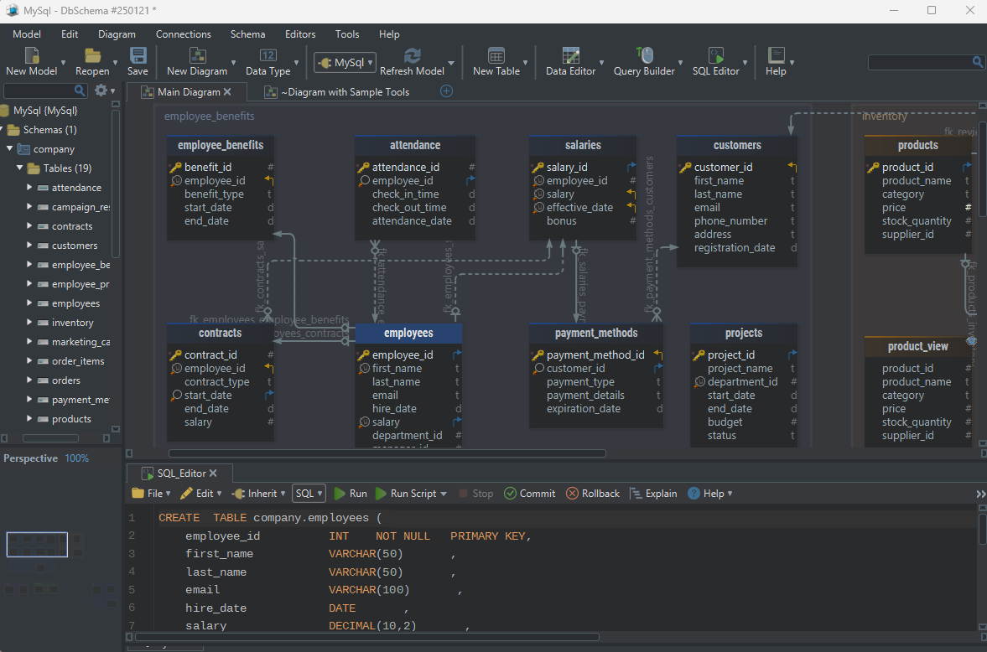Select the contracts node in tree
The height and width of the screenshot is (652, 987).
(72, 226)
